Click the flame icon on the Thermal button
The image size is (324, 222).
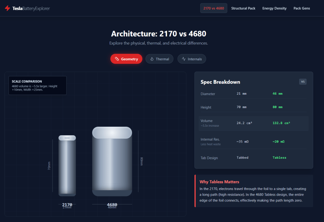152,59
